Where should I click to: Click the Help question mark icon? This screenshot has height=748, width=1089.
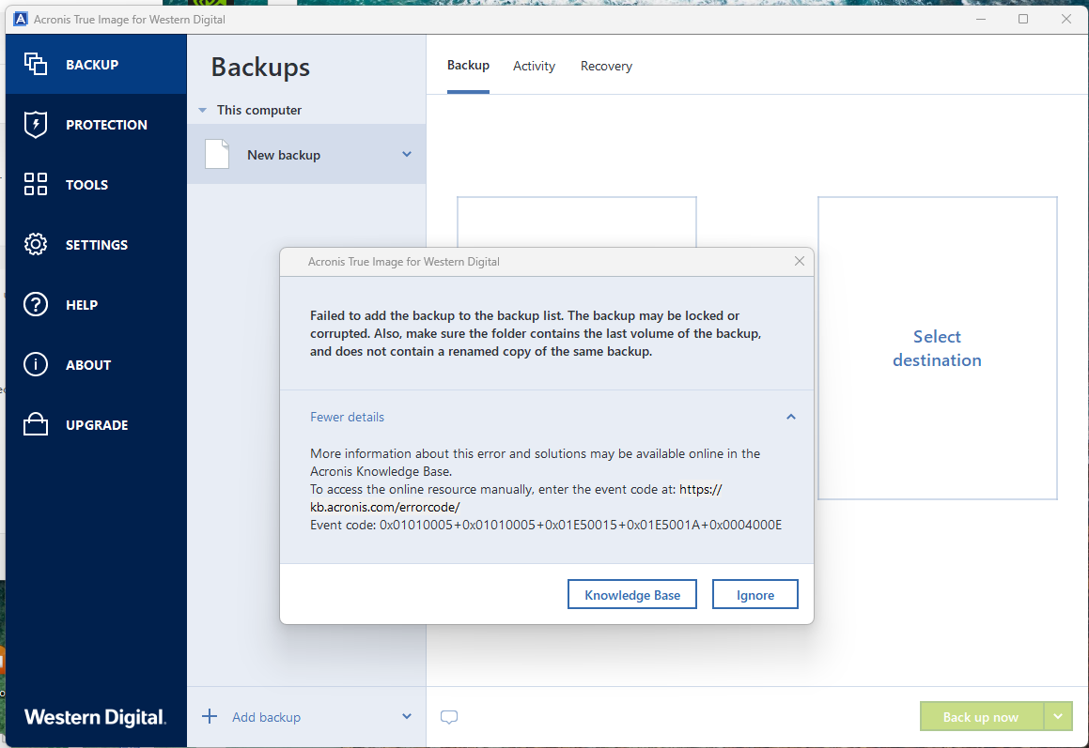36,305
